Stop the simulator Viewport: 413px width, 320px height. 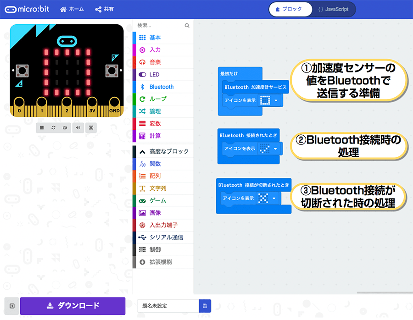pyautogui.click(x=42, y=127)
